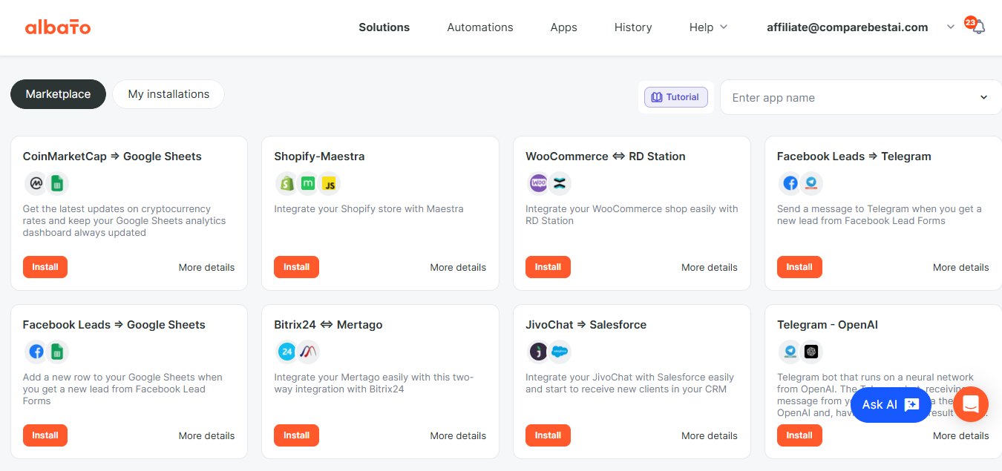Open the orange chat support widget
Viewport: 1002px width, 471px height.
tap(971, 404)
